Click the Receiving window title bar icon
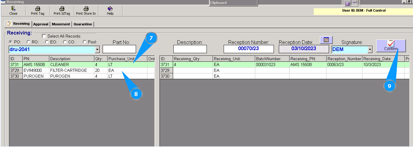 (3, 2)
